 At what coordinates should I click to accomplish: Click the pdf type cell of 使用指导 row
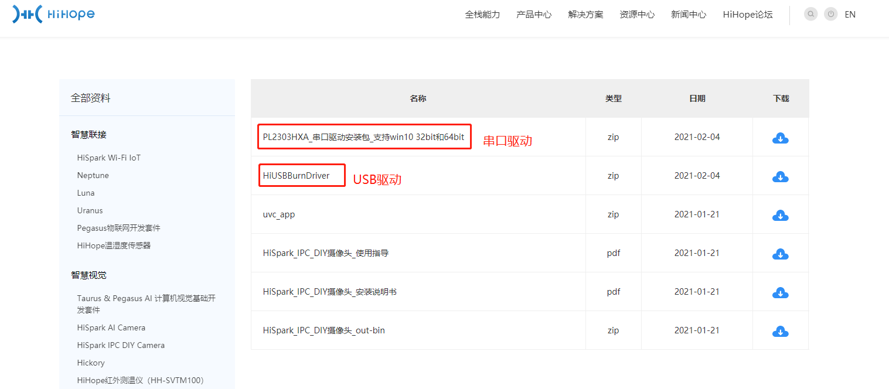pyautogui.click(x=614, y=253)
